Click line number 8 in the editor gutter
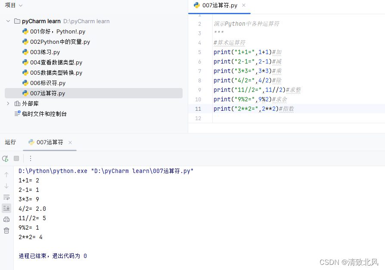385x270 pixels. coord(199,80)
